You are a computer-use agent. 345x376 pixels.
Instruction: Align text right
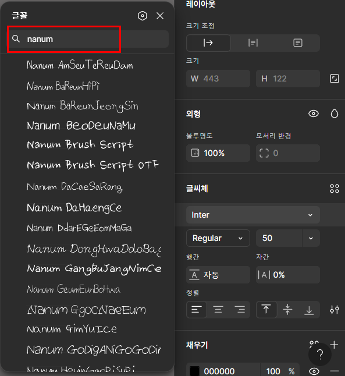(239, 310)
